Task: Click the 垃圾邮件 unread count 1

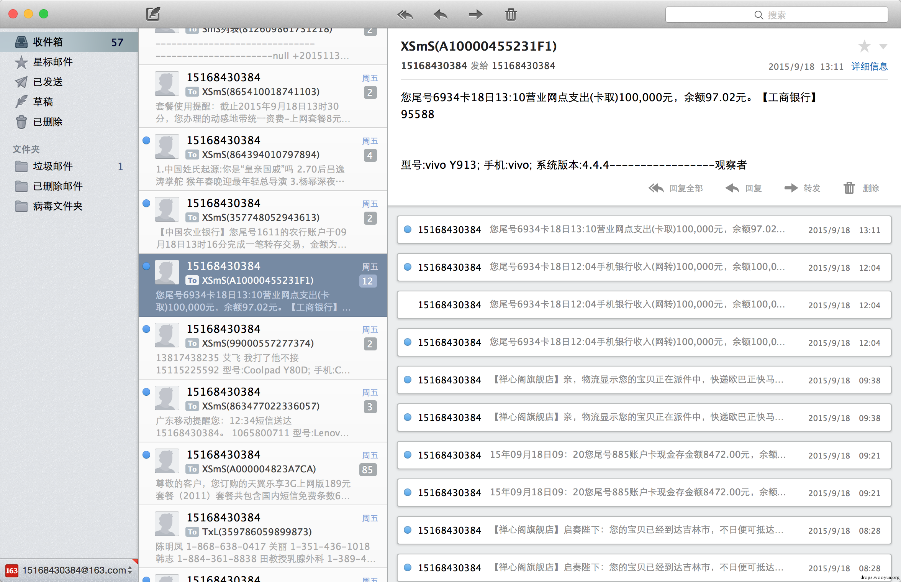Action: pyautogui.click(x=120, y=166)
